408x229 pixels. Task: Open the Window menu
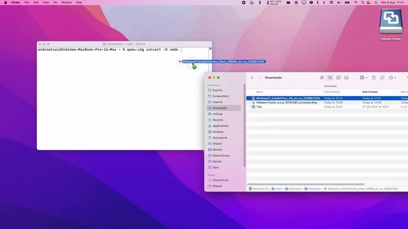click(x=66, y=3)
